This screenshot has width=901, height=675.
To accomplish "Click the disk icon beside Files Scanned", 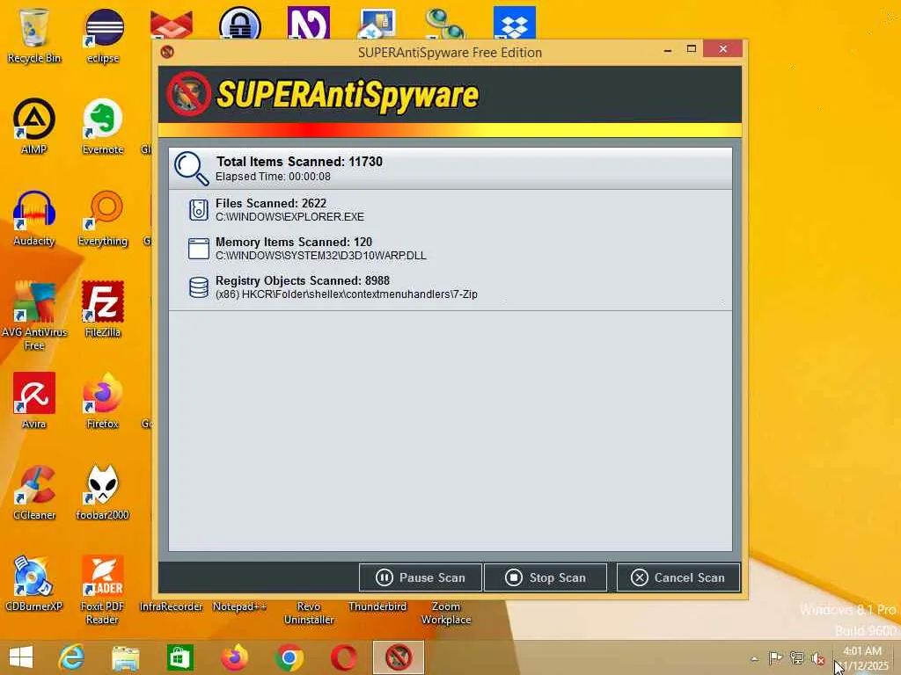I will (x=199, y=210).
